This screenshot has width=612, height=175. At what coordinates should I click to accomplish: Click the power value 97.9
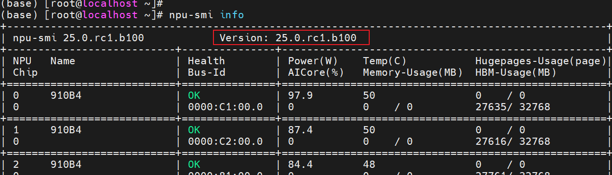coord(300,95)
